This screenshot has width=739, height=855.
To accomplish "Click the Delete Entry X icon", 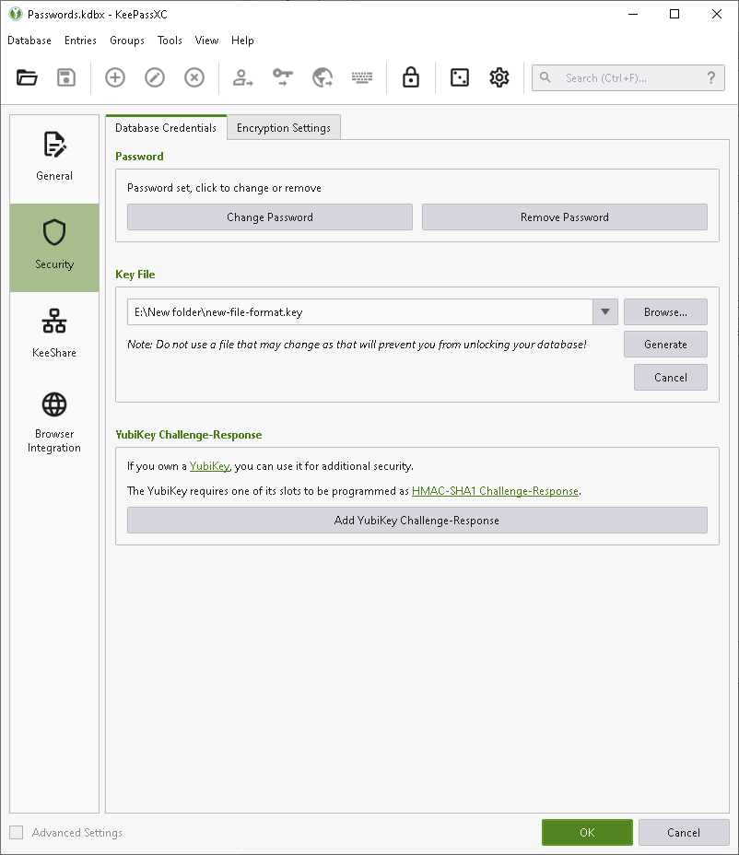I will pyautogui.click(x=194, y=78).
